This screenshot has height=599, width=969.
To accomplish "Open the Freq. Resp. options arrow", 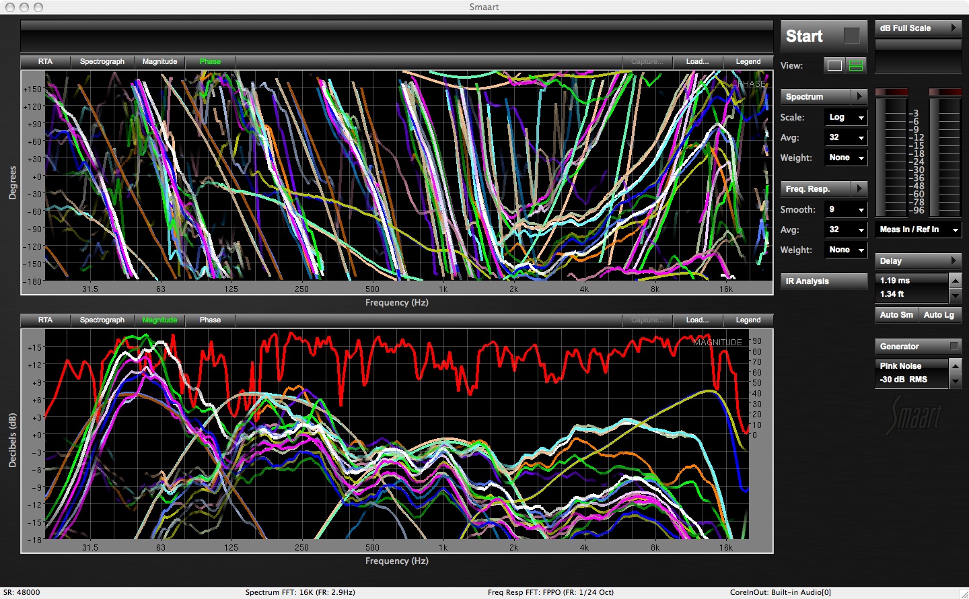I will 859,188.
